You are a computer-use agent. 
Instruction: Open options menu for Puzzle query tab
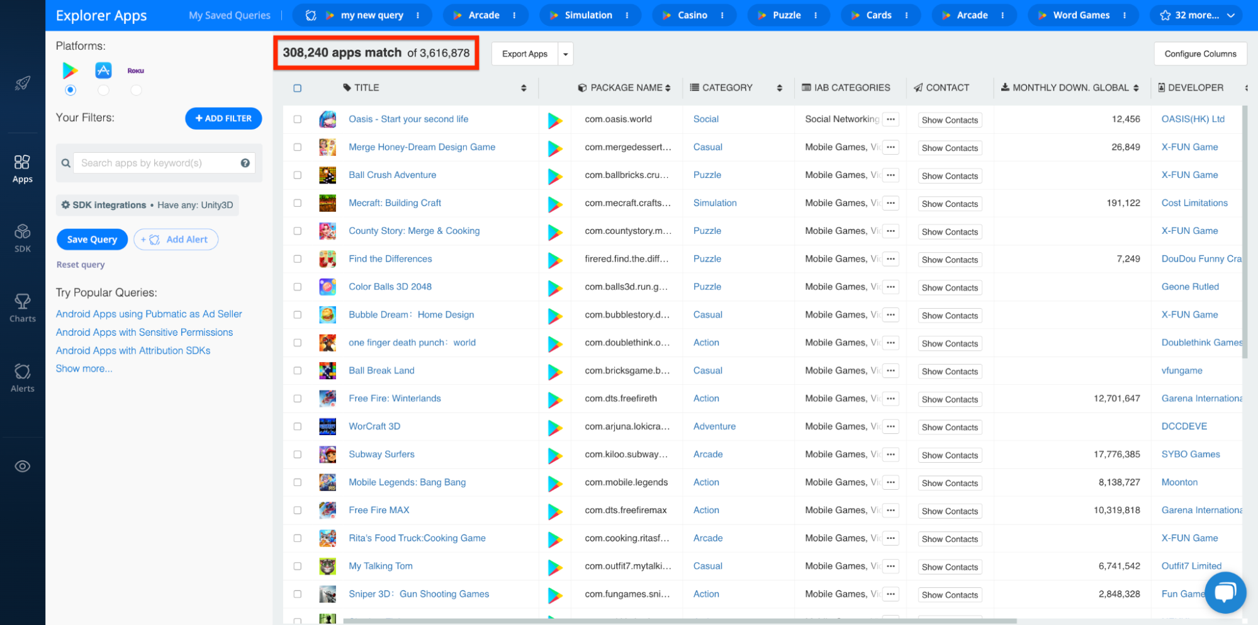pyautogui.click(x=816, y=15)
